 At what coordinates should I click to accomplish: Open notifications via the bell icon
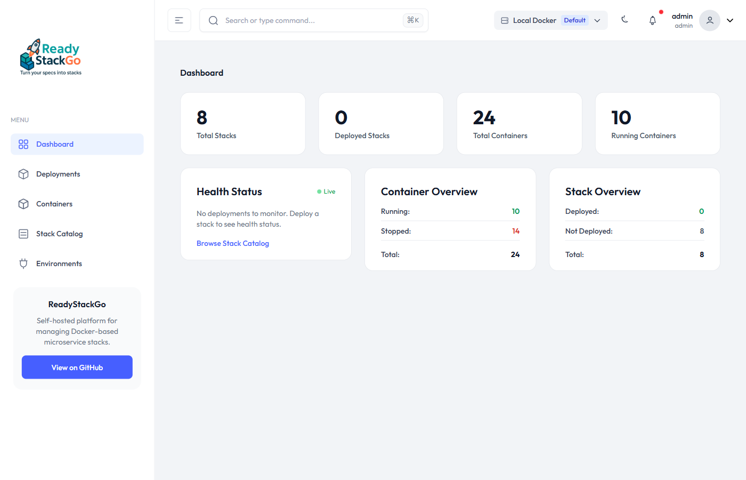(x=652, y=20)
